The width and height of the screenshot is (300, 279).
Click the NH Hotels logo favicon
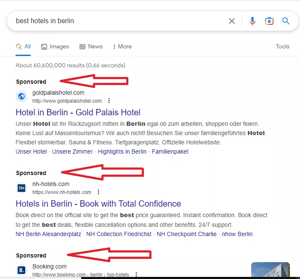(21, 188)
